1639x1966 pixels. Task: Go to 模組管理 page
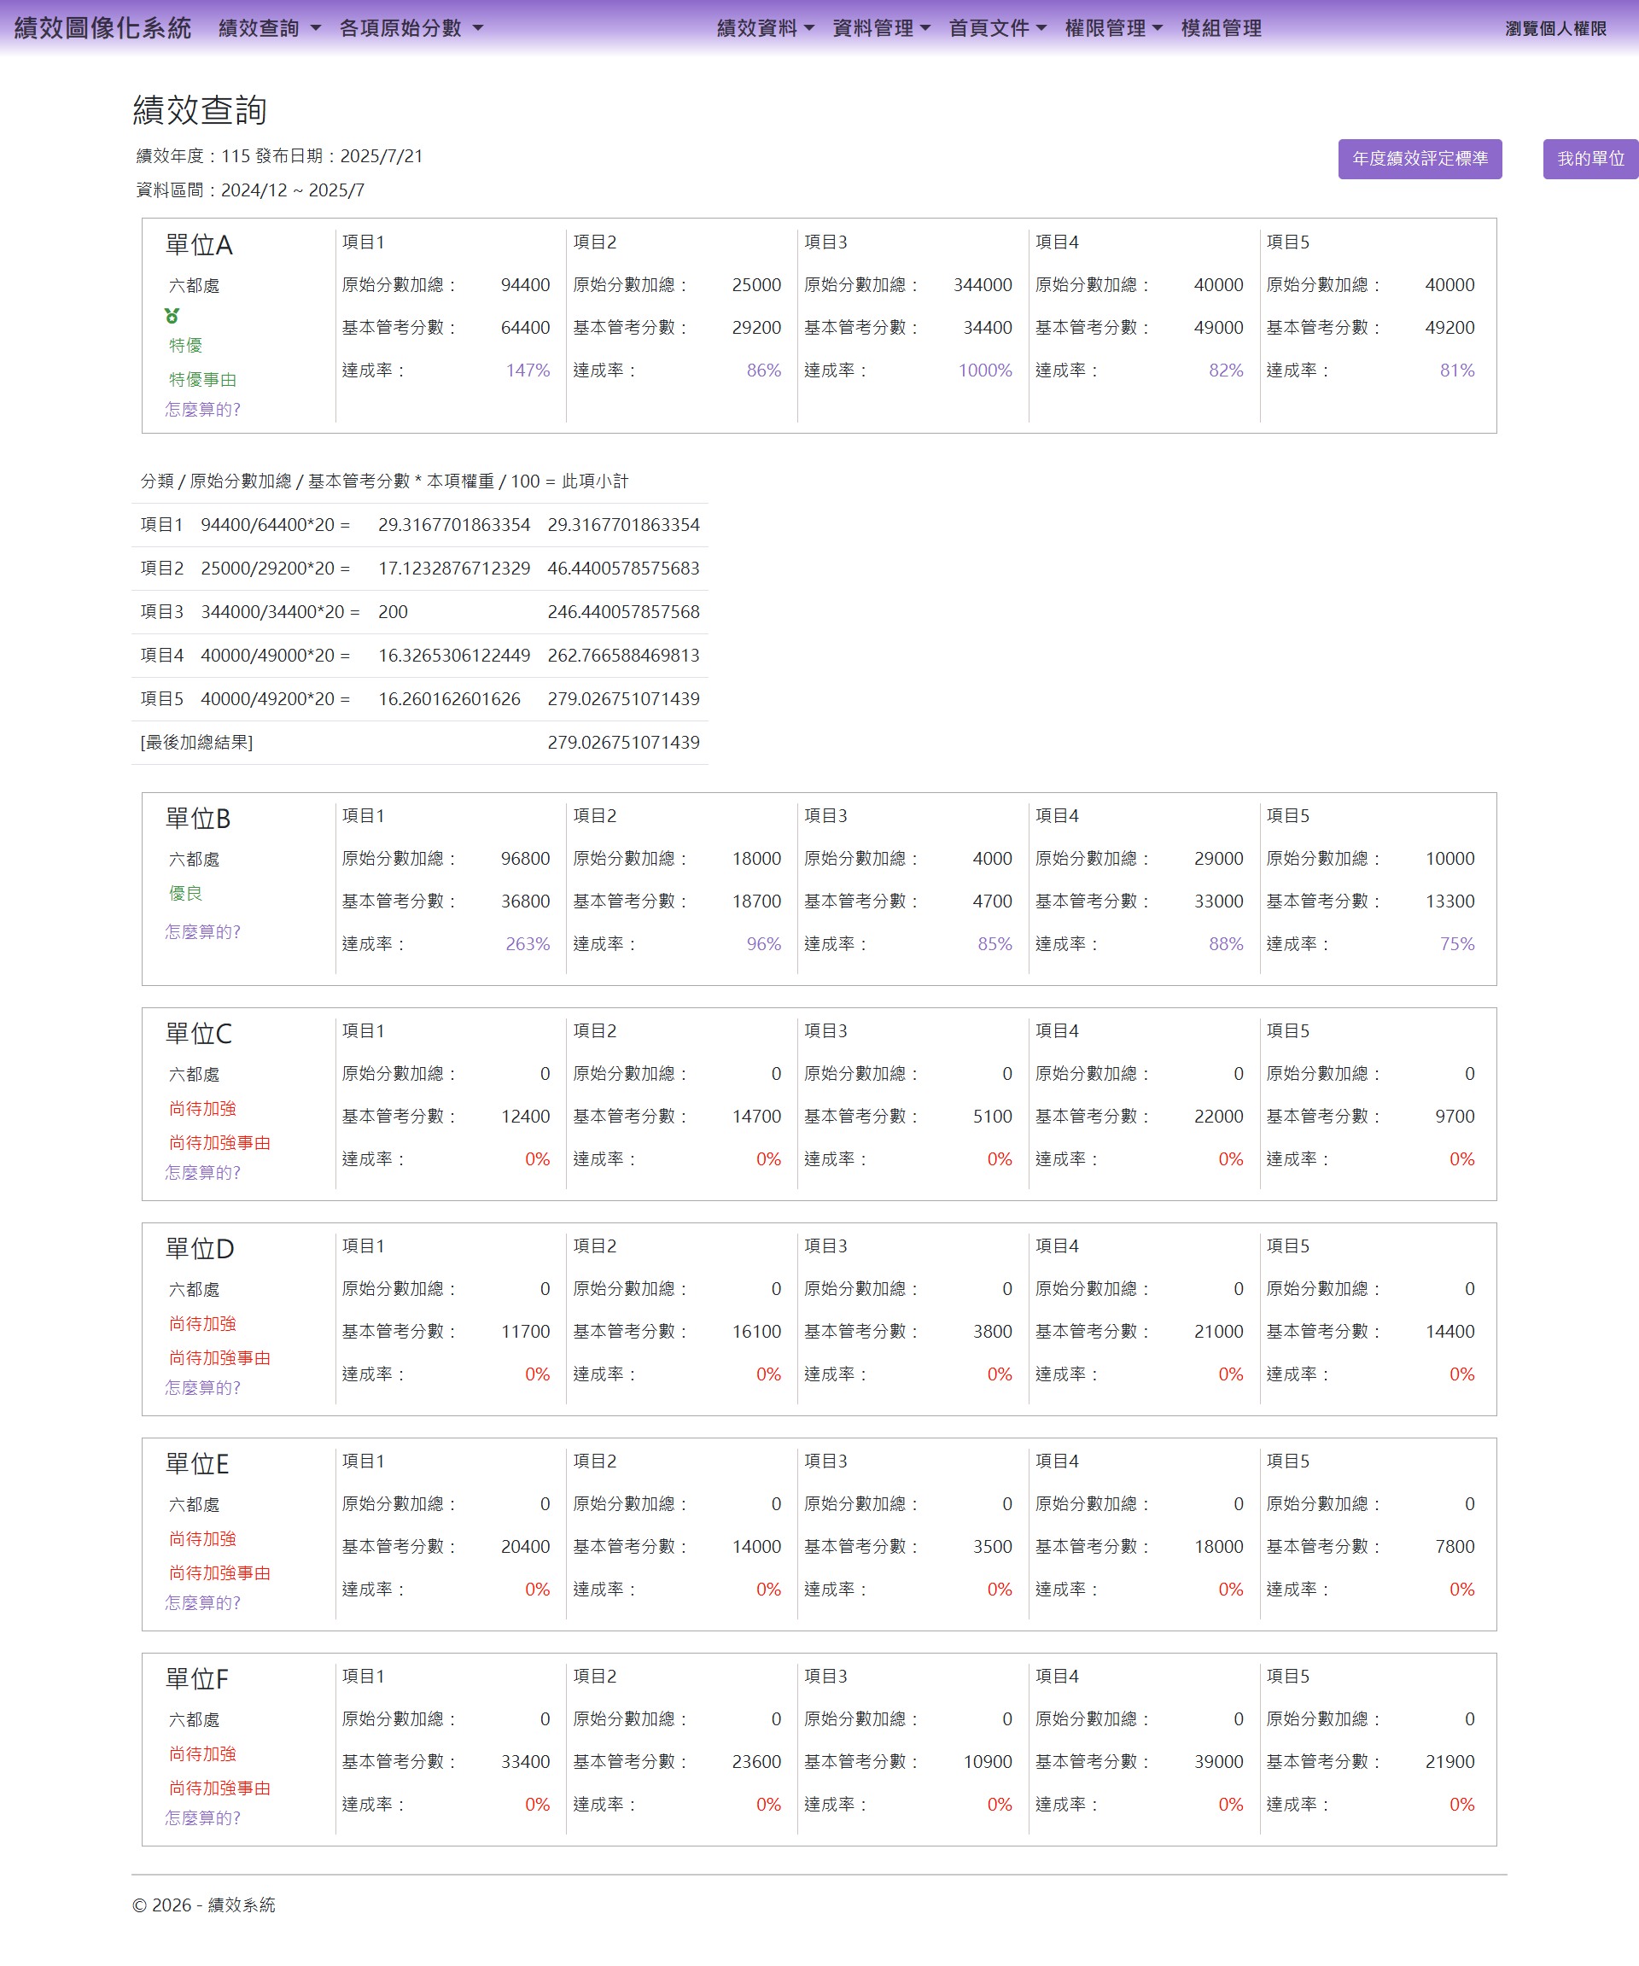coord(1221,28)
